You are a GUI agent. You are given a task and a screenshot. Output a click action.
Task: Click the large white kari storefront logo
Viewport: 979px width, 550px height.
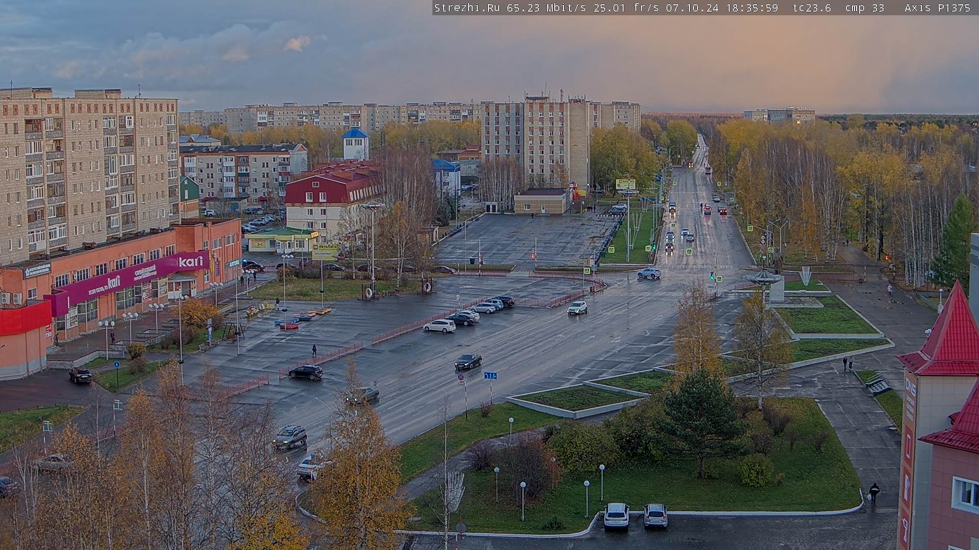190,262
